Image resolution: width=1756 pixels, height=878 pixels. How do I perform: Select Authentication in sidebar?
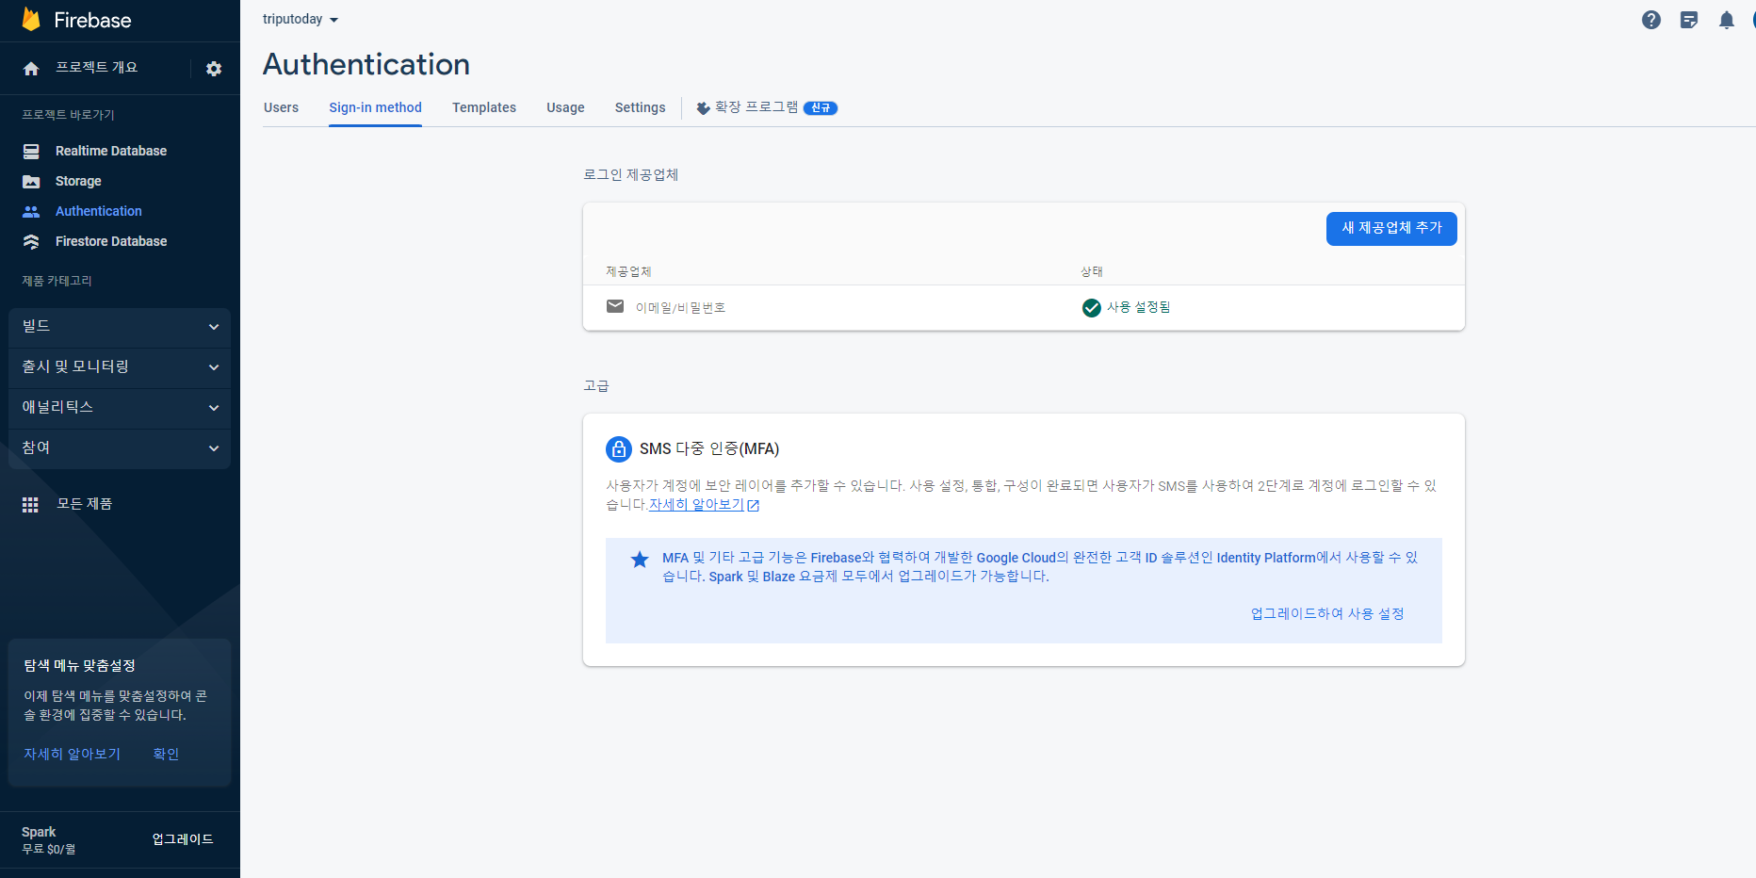99,211
